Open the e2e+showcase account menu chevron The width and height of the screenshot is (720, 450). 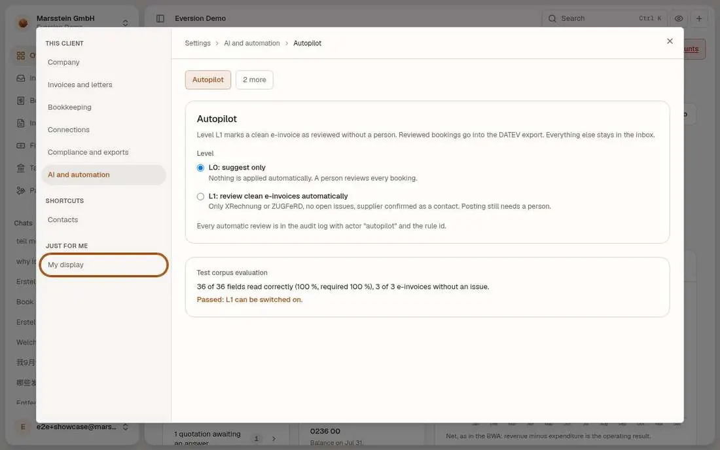125,426
